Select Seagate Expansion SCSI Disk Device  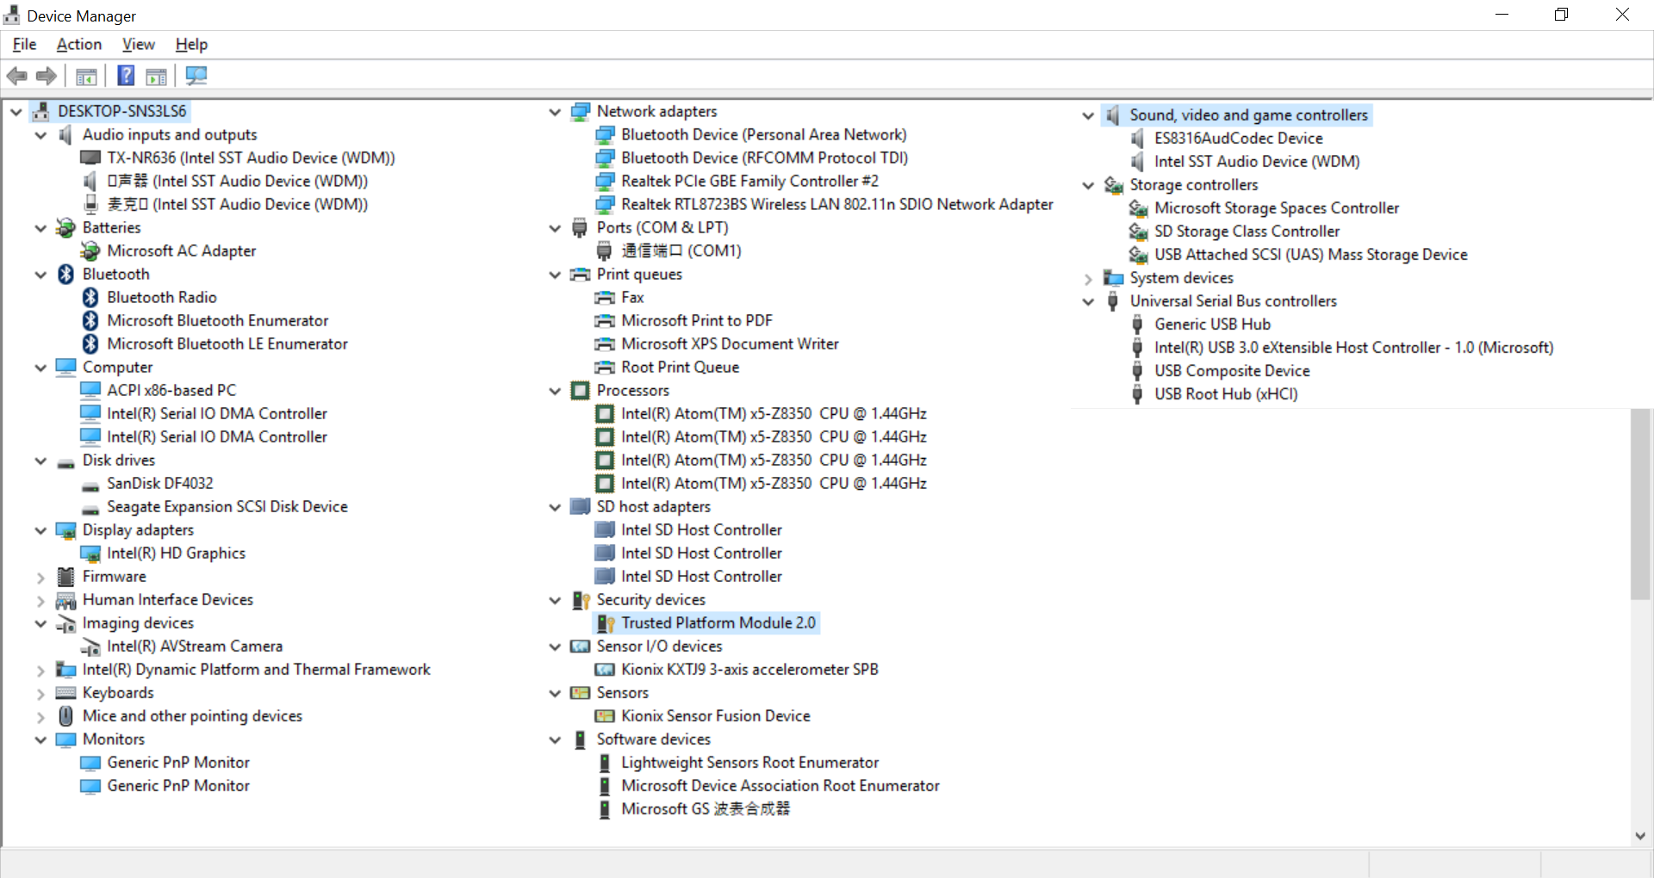tap(227, 506)
